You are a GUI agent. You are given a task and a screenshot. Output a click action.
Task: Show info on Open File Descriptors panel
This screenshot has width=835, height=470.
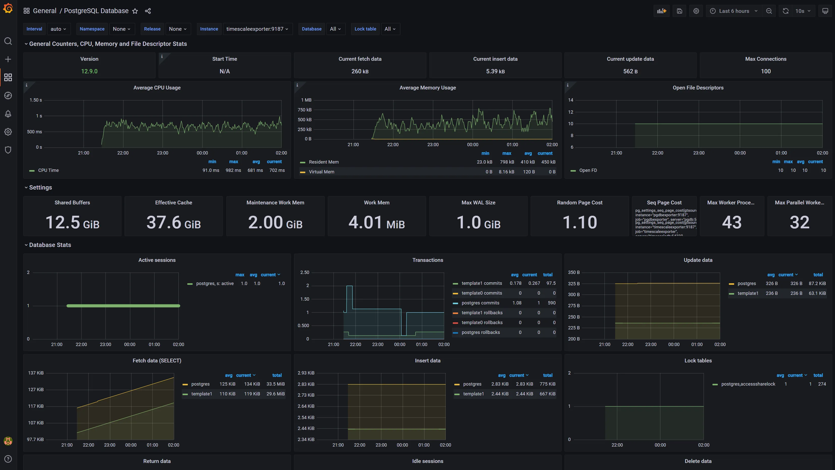click(x=568, y=85)
